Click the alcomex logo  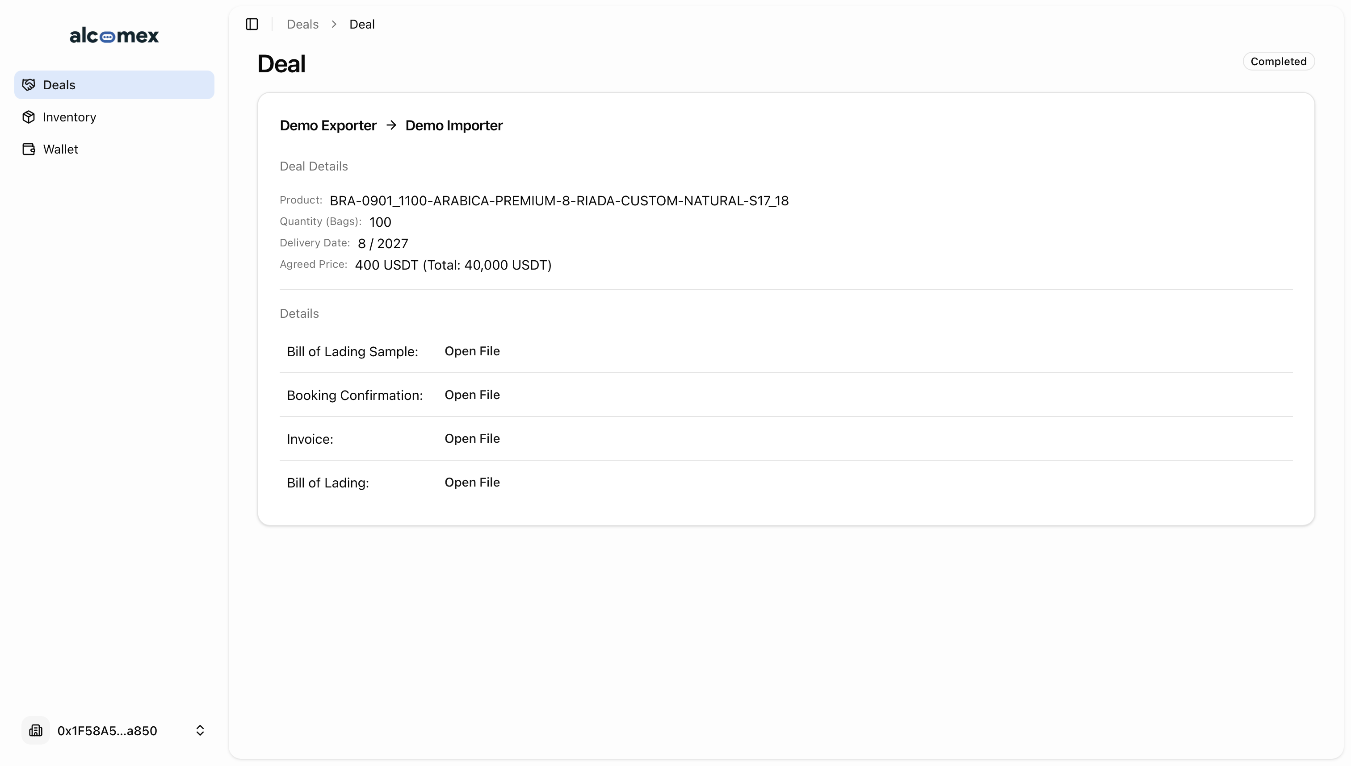click(114, 35)
